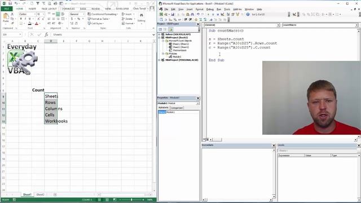Expand the Solver project tree node
The width and height of the screenshot is (361, 203).
click(x=159, y=34)
